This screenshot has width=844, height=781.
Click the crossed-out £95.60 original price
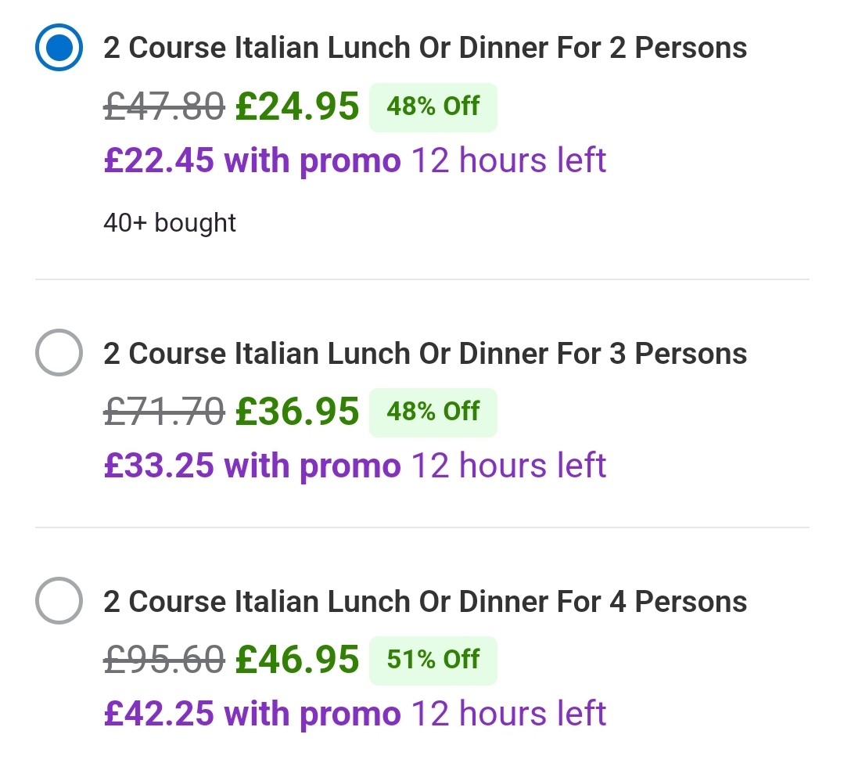coord(162,660)
